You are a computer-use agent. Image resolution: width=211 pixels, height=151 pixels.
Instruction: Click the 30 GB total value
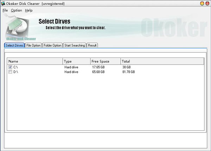(127, 67)
